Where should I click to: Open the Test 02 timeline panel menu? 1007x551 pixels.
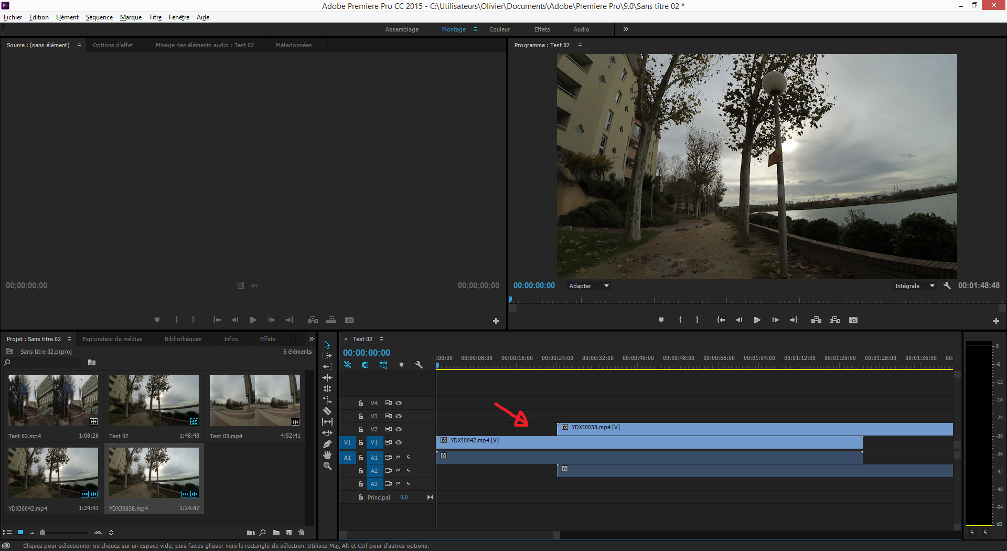(381, 339)
